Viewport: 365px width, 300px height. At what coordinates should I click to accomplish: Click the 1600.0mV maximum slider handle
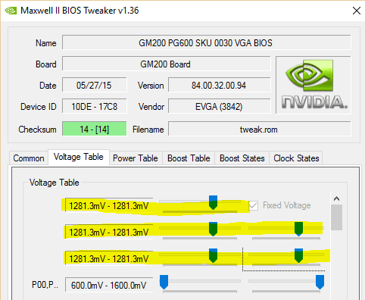tap(320, 282)
